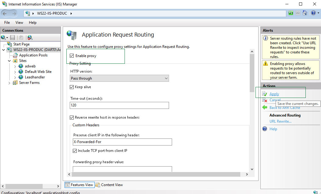321x194 pixels.
Task: Open the Help dropdown arrow in top toolbar
Action: coord(318,13)
